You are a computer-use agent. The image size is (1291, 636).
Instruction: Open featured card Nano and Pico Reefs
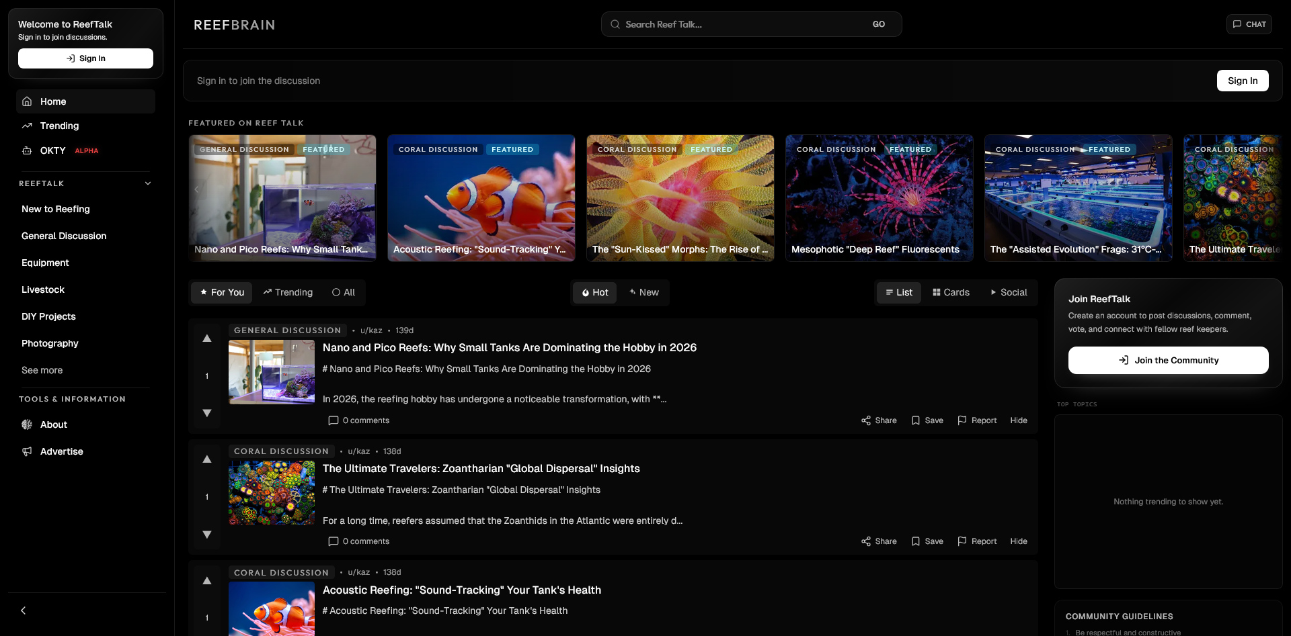click(x=282, y=198)
